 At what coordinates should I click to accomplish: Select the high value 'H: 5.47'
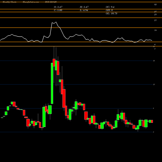84,7
